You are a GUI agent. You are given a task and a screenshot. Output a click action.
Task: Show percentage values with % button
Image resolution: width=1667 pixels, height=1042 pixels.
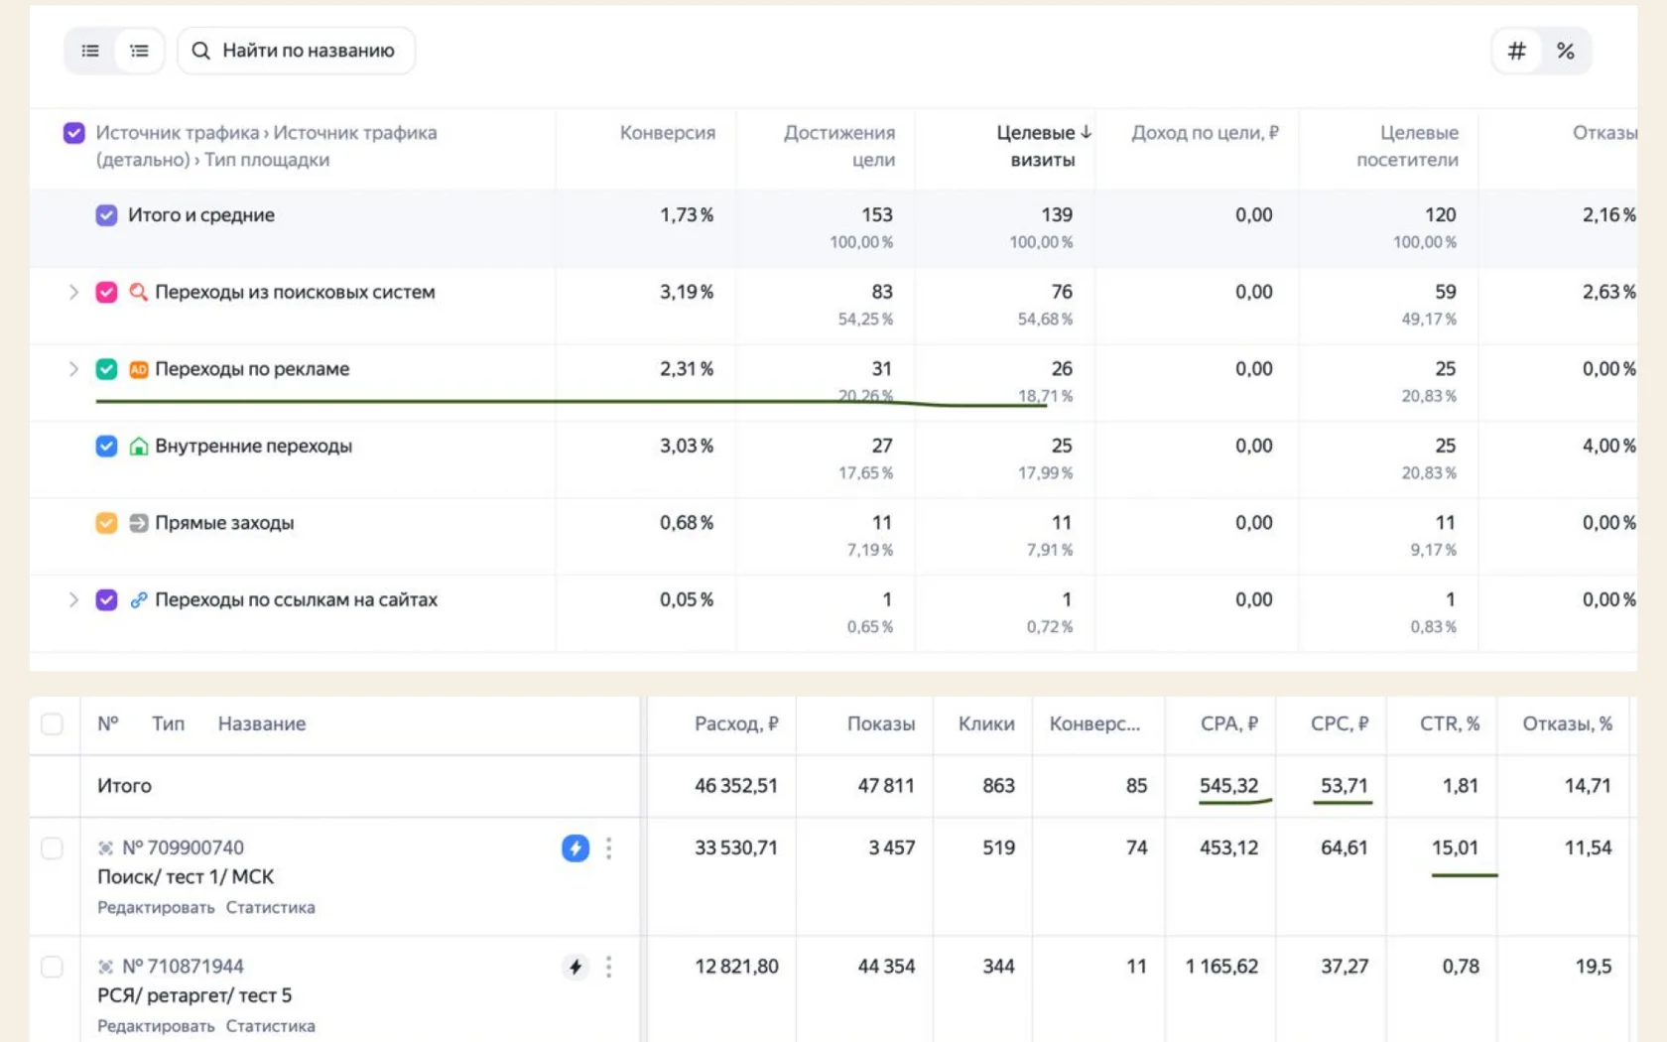point(1566,51)
